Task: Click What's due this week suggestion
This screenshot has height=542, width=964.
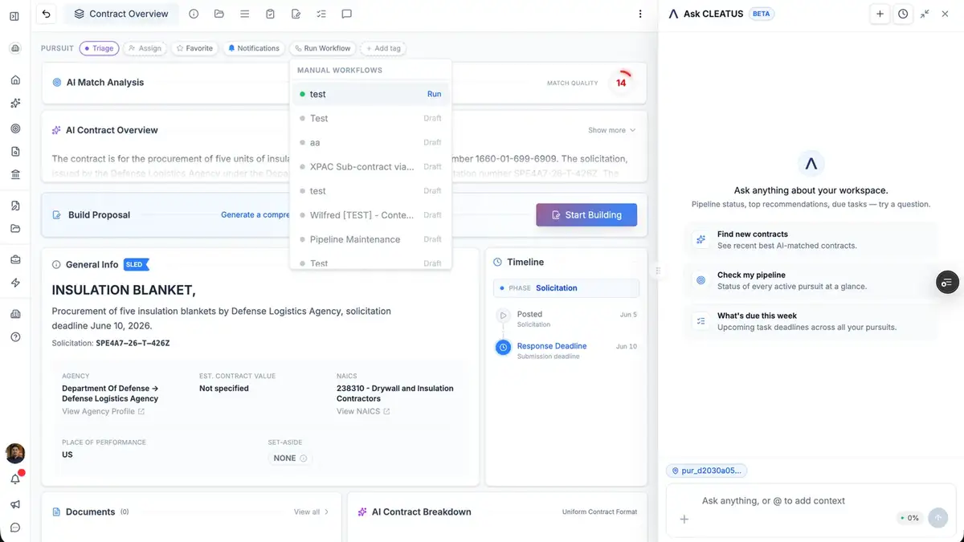Action: pyautogui.click(x=811, y=321)
